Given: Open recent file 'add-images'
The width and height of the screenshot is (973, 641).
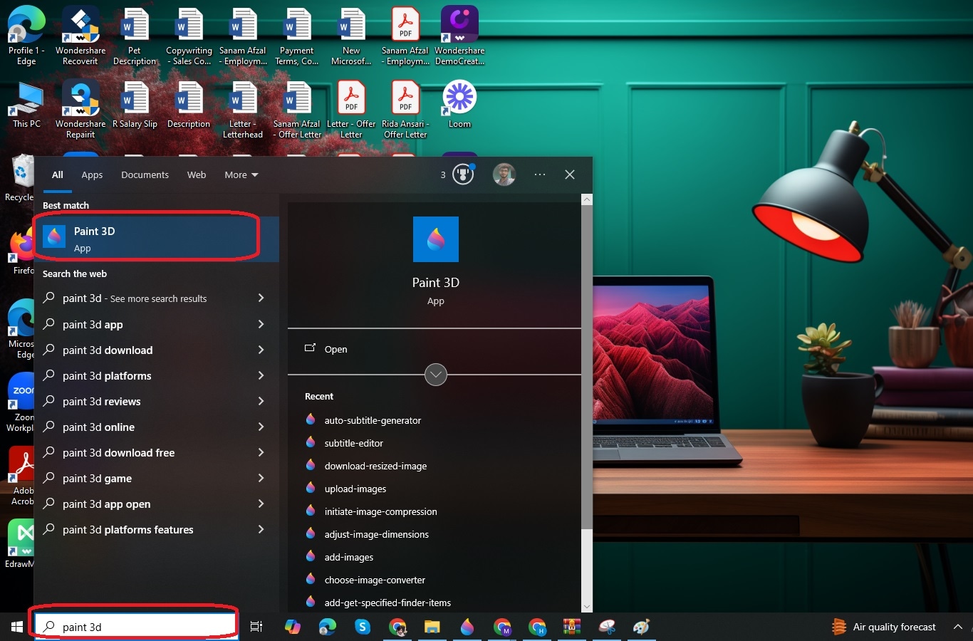Looking at the screenshot, I should click(348, 557).
